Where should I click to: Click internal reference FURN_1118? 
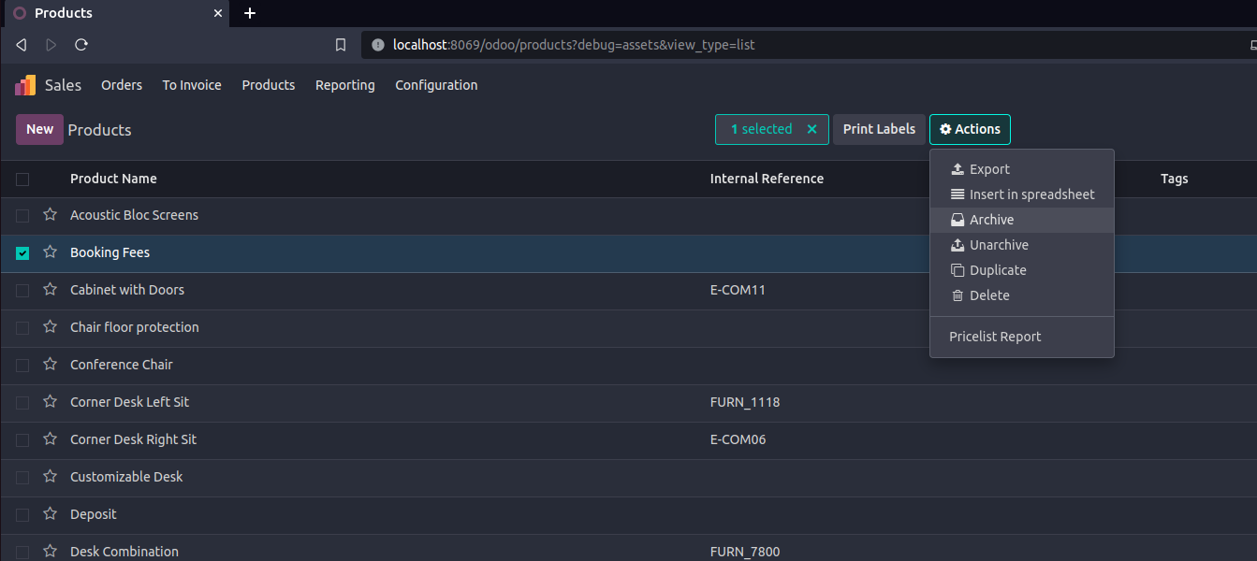point(745,402)
